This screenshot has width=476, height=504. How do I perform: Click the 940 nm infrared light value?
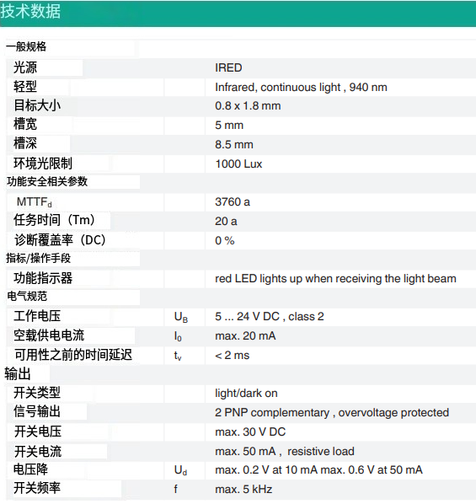click(301, 87)
